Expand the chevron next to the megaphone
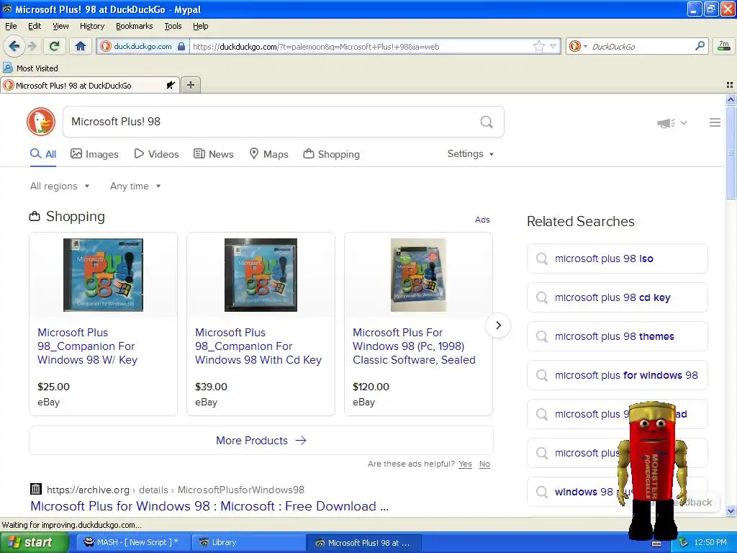Viewport: 737px width, 553px height. 684,122
